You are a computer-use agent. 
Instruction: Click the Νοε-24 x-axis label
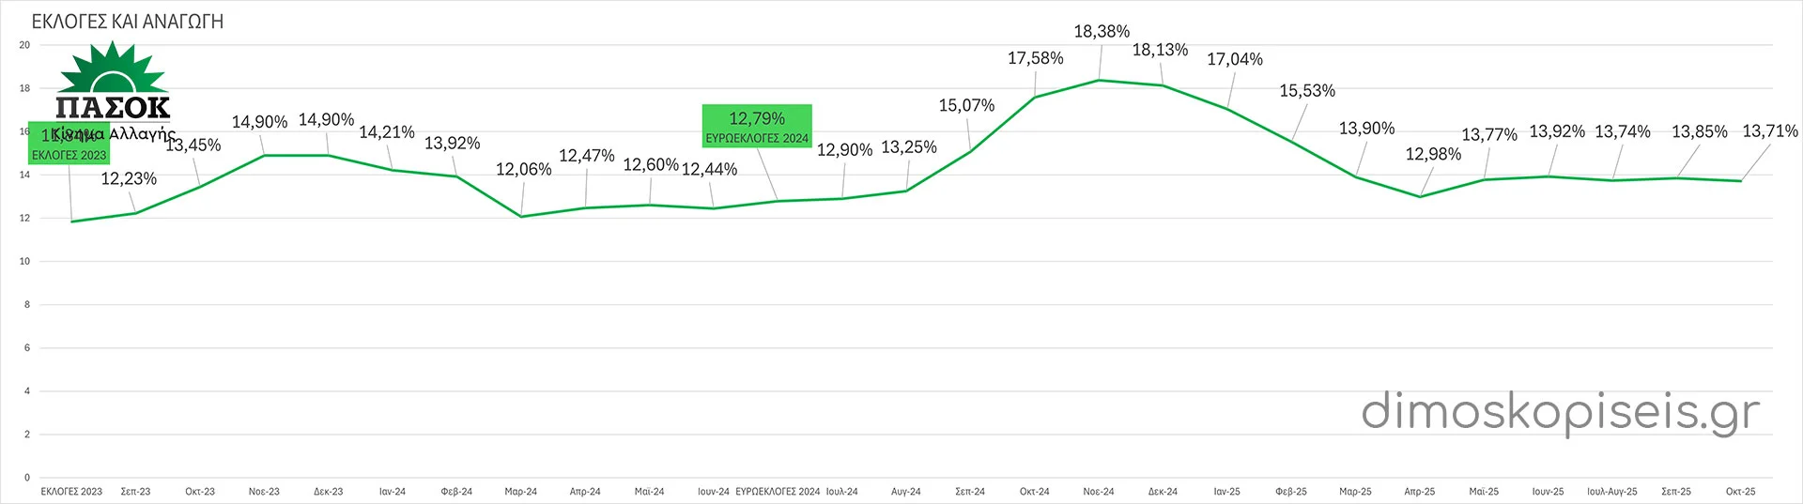(1098, 492)
